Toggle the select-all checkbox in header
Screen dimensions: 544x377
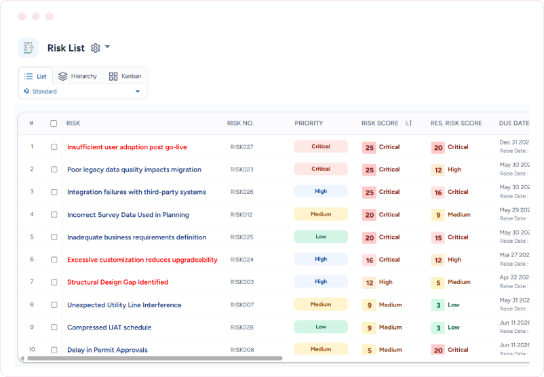click(x=54, y=123)
